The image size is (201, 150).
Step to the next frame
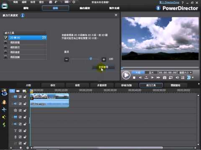click(x=152, y=77)
